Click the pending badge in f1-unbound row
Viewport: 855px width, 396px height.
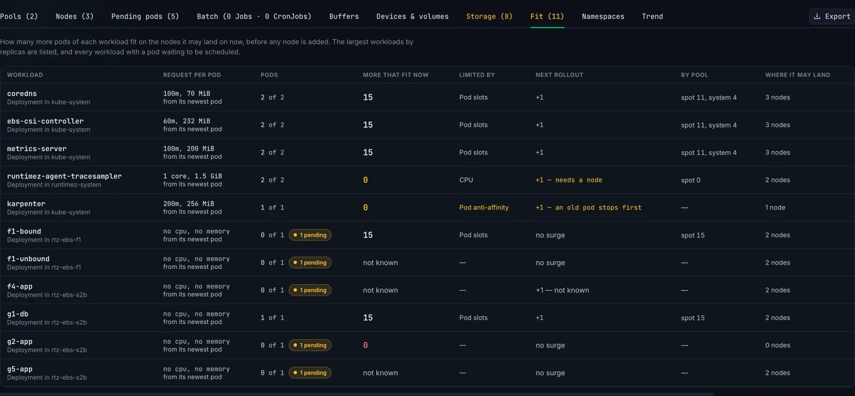click(310, 262)
